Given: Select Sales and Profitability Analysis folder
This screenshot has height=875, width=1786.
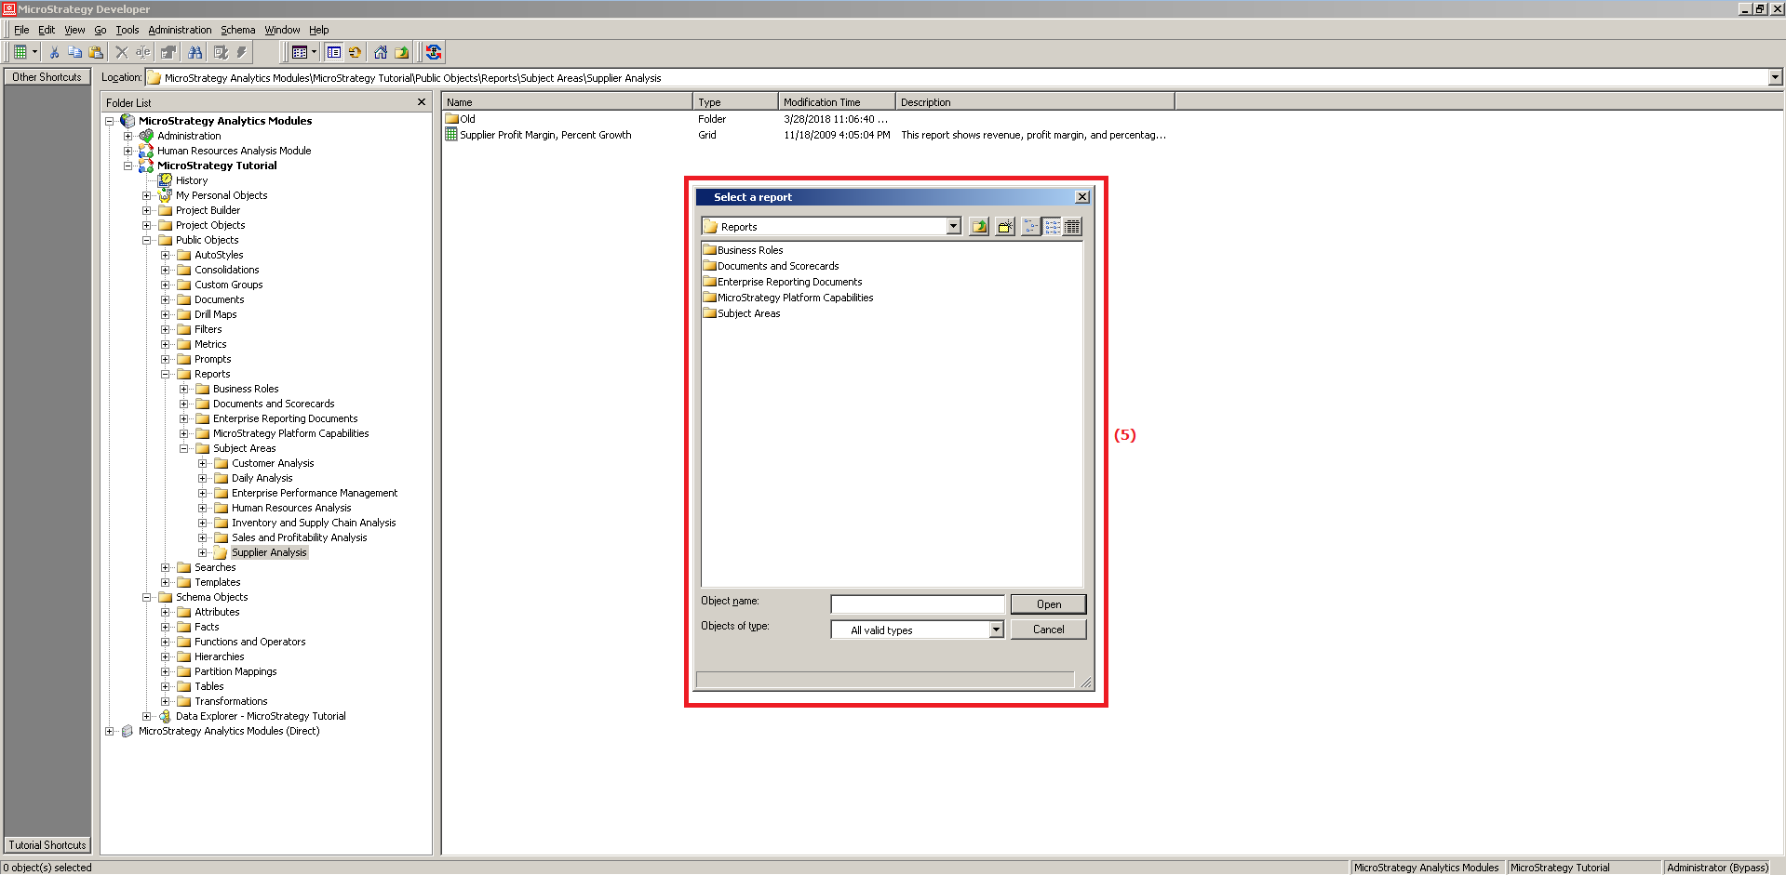Looking at the screenshot, I should coord(299,537).
